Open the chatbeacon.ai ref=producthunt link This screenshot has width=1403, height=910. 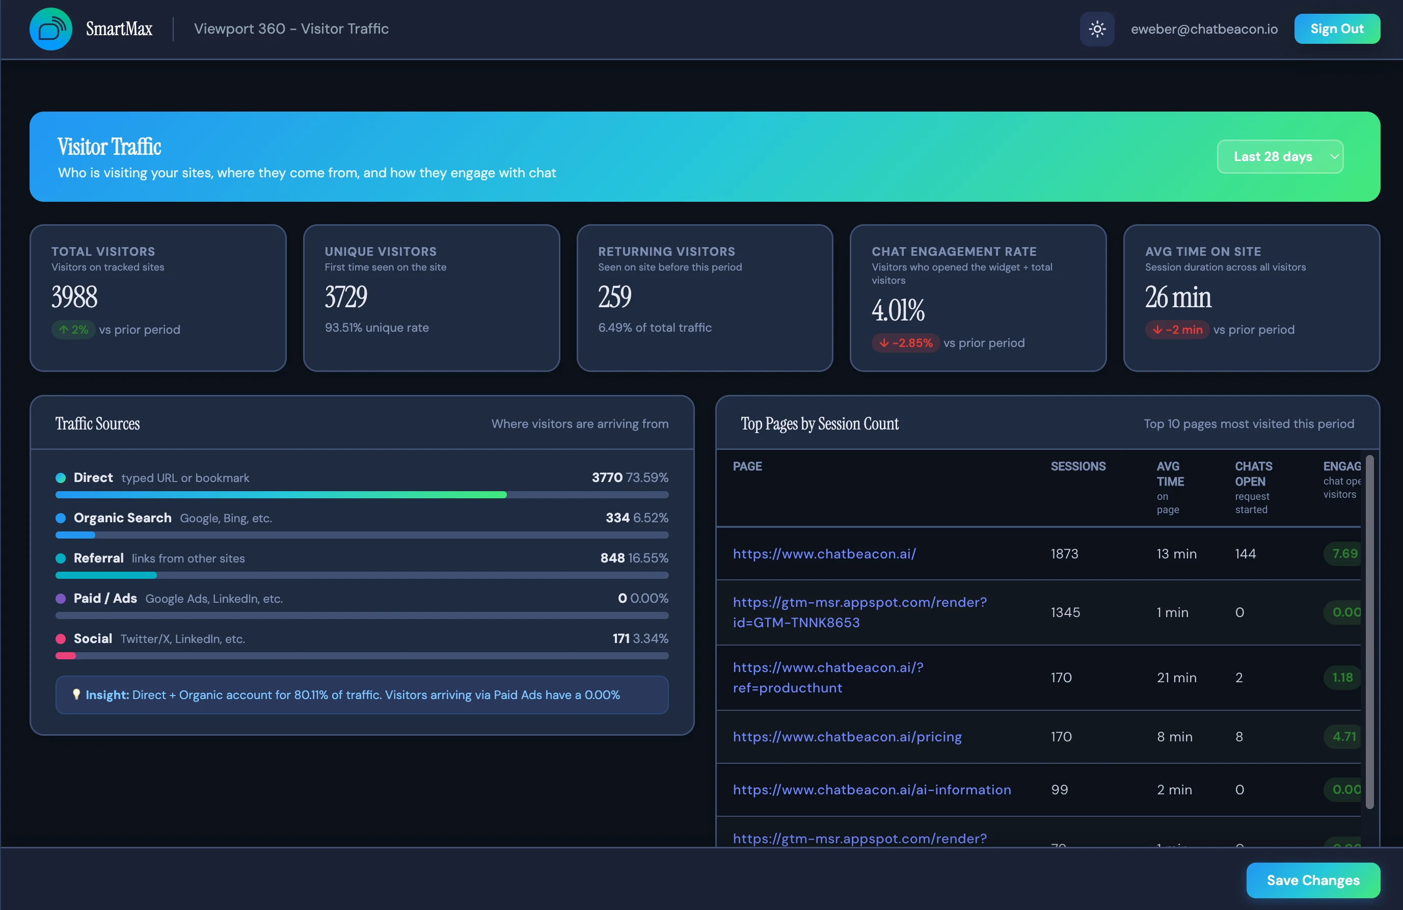click(828, 677)
